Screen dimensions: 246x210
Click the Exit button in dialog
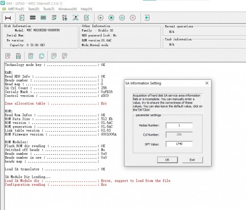point(192,160)
